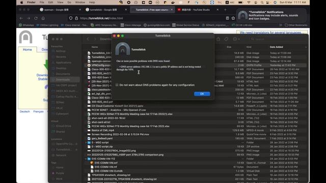Click the Finder window back chevron

[x=88, y=39]
